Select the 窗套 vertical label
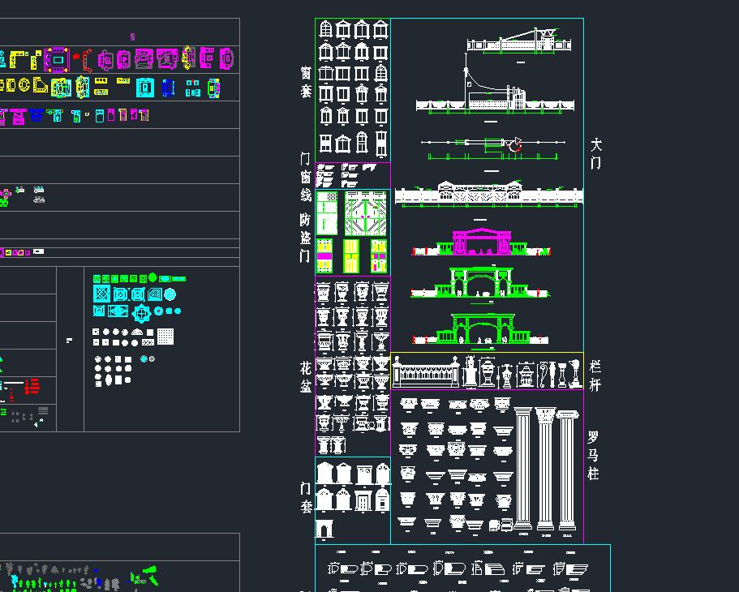 click(x=306, y=82)
